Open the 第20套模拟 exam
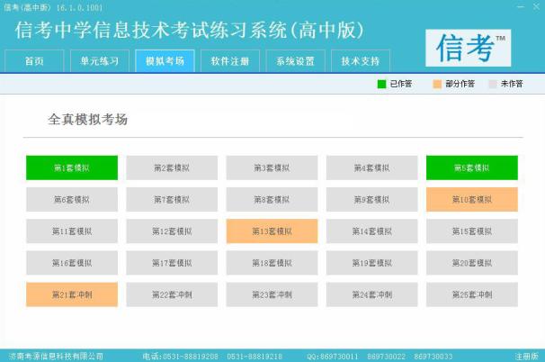This screenshot has height=362, width=545. [x=472, y=263]
